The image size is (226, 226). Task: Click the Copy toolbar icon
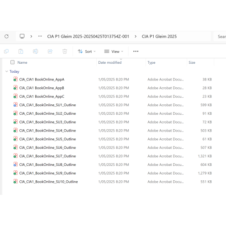click(x=6, y=52)
